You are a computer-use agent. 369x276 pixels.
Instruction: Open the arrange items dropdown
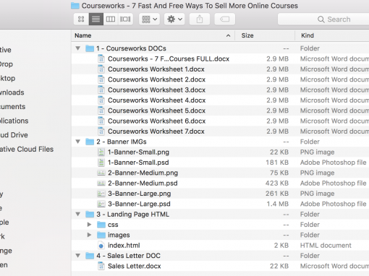(x=149, y=19)
